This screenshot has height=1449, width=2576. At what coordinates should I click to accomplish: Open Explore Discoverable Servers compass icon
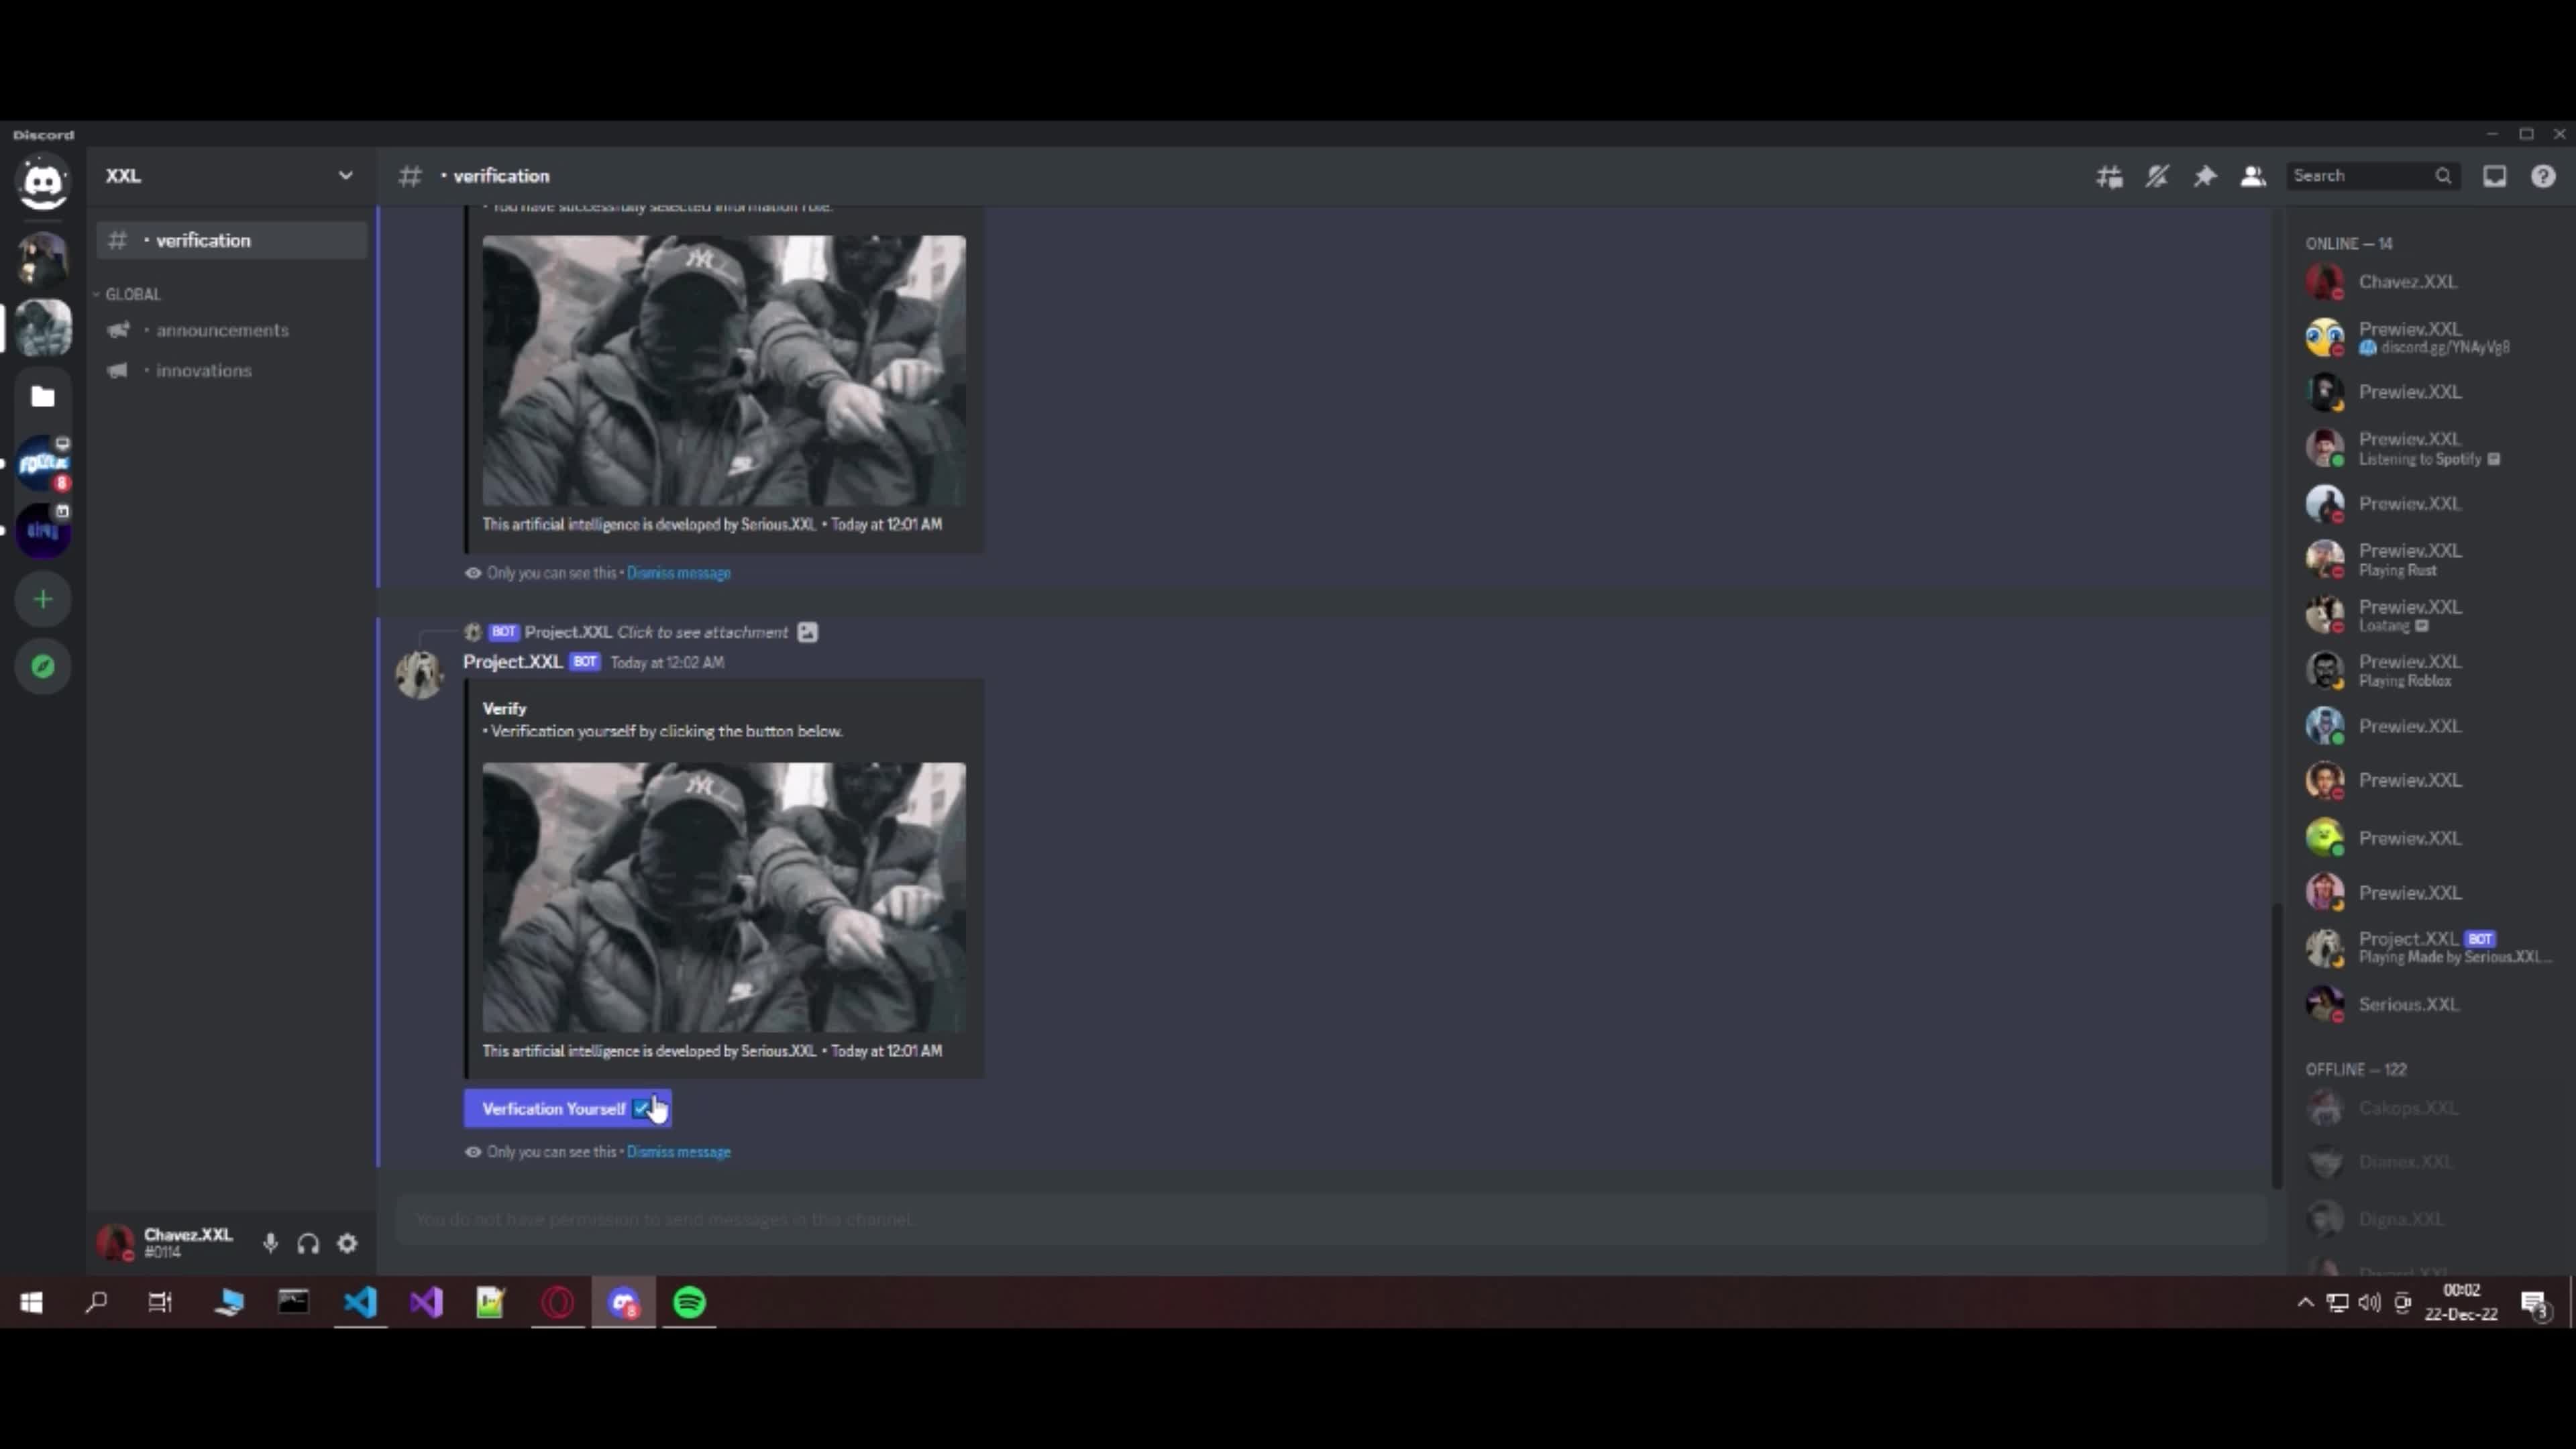point(42,665)
